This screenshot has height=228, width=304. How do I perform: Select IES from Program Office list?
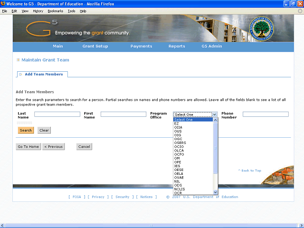pyautogui.click(x=193, y=166)
